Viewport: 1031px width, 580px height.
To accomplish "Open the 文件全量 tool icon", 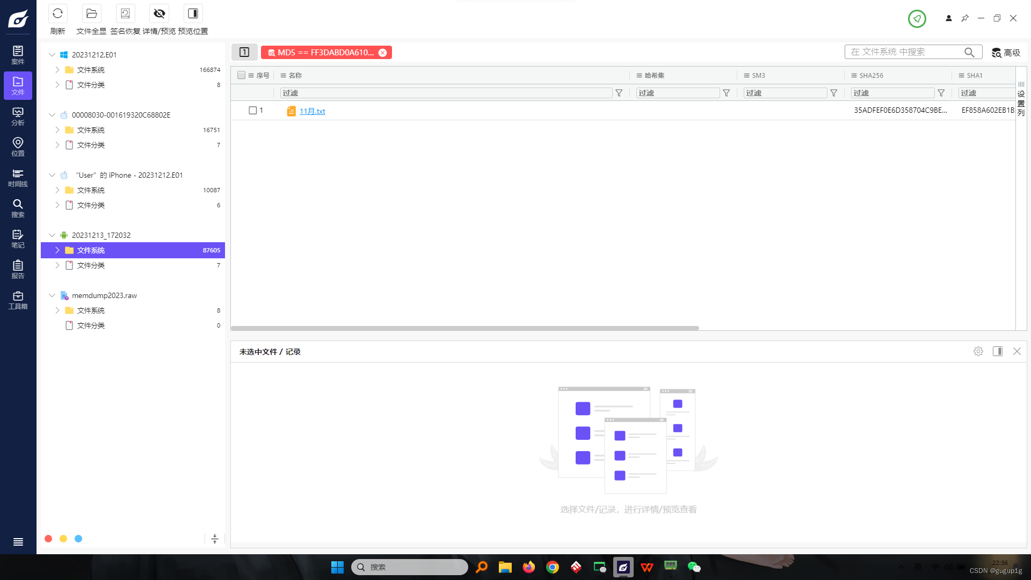I will (91, 13).
